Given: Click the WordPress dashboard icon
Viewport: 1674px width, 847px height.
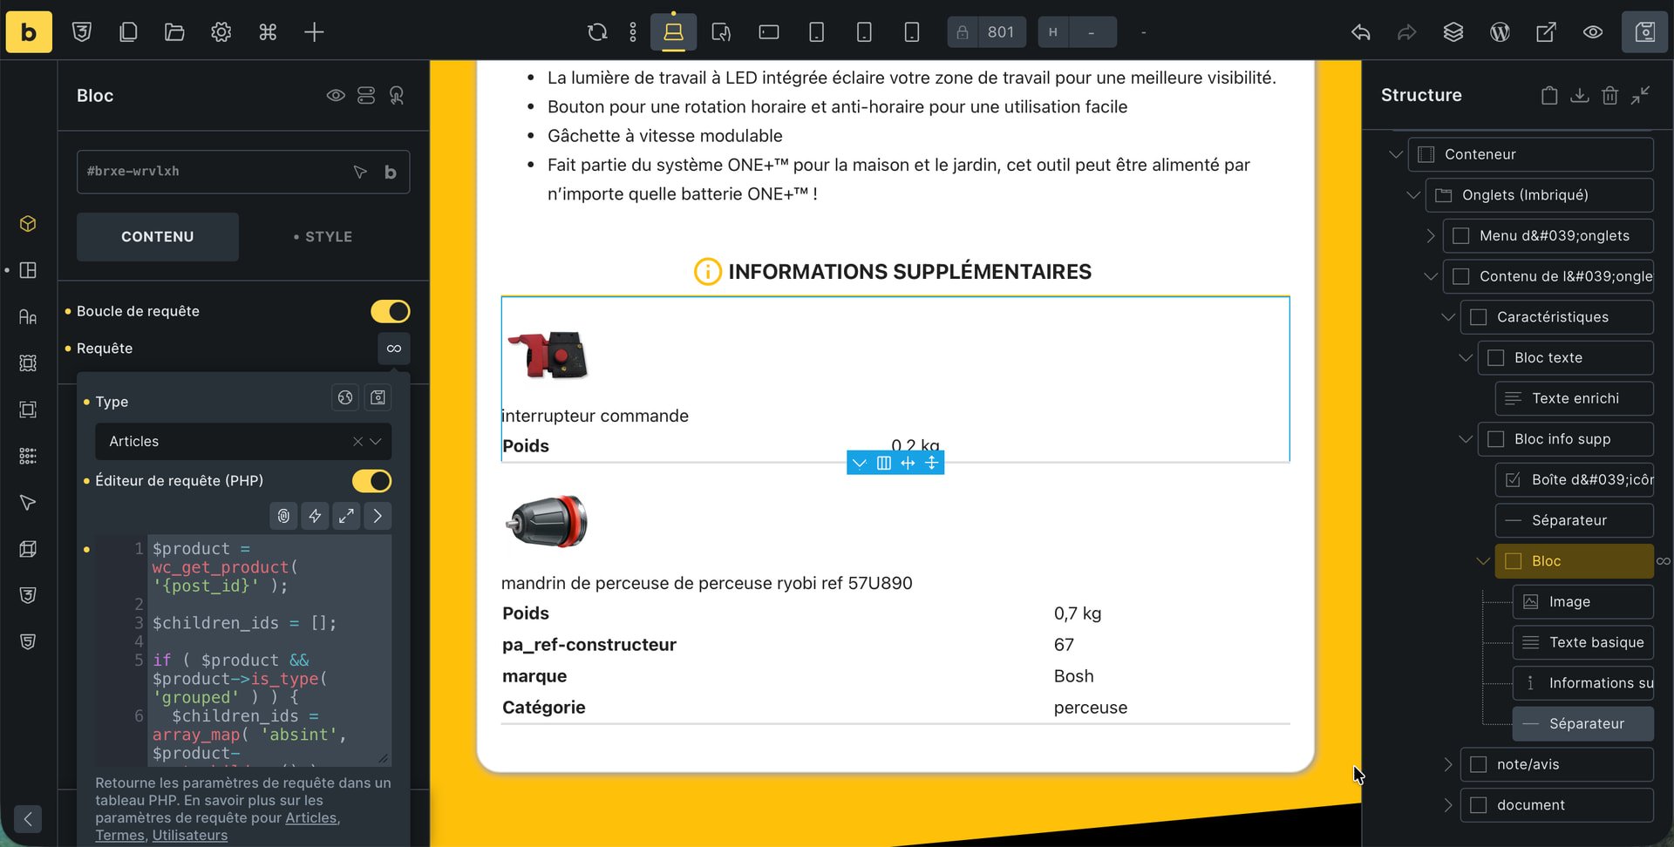Looking at the screenshot, I should click(x=1500, y=32).
